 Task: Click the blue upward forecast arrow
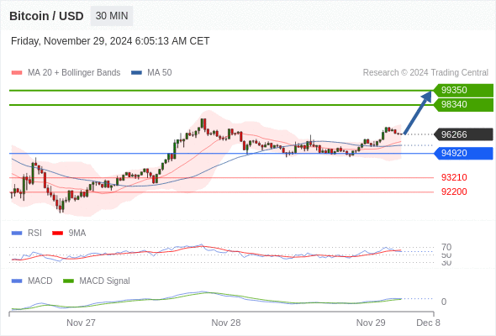pos(418,113)
